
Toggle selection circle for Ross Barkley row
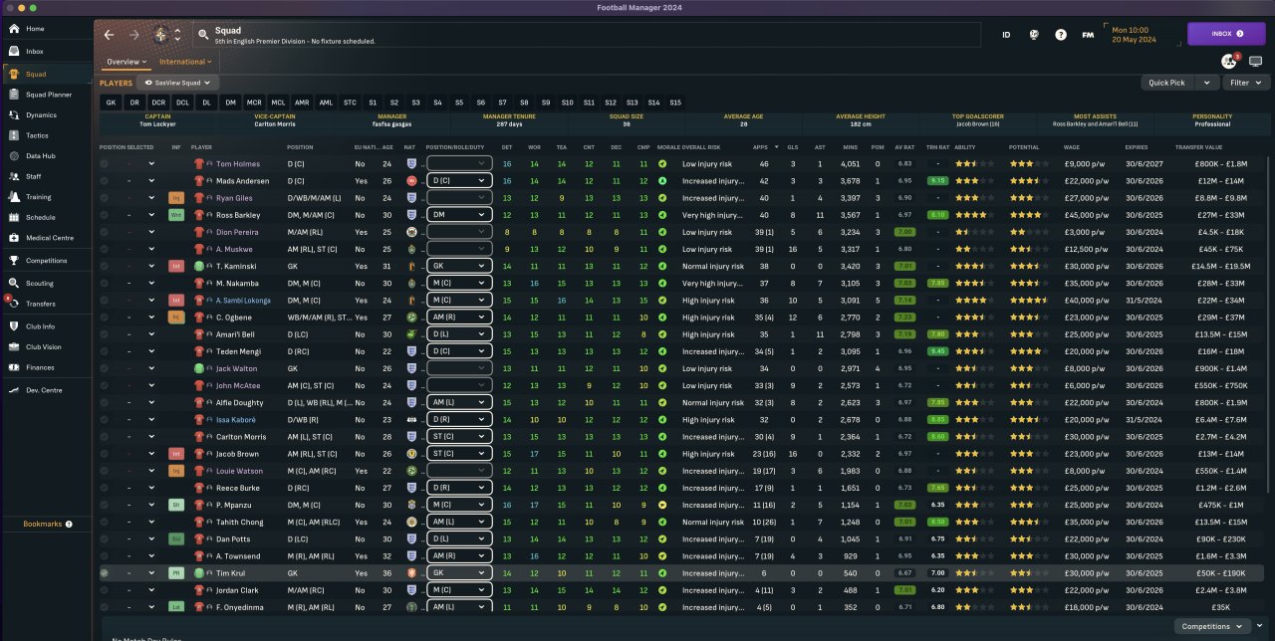(104, 215)
